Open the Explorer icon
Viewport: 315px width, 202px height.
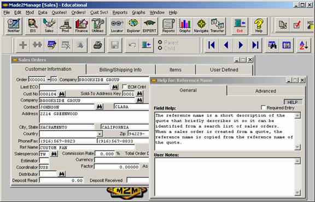[133, 26]
